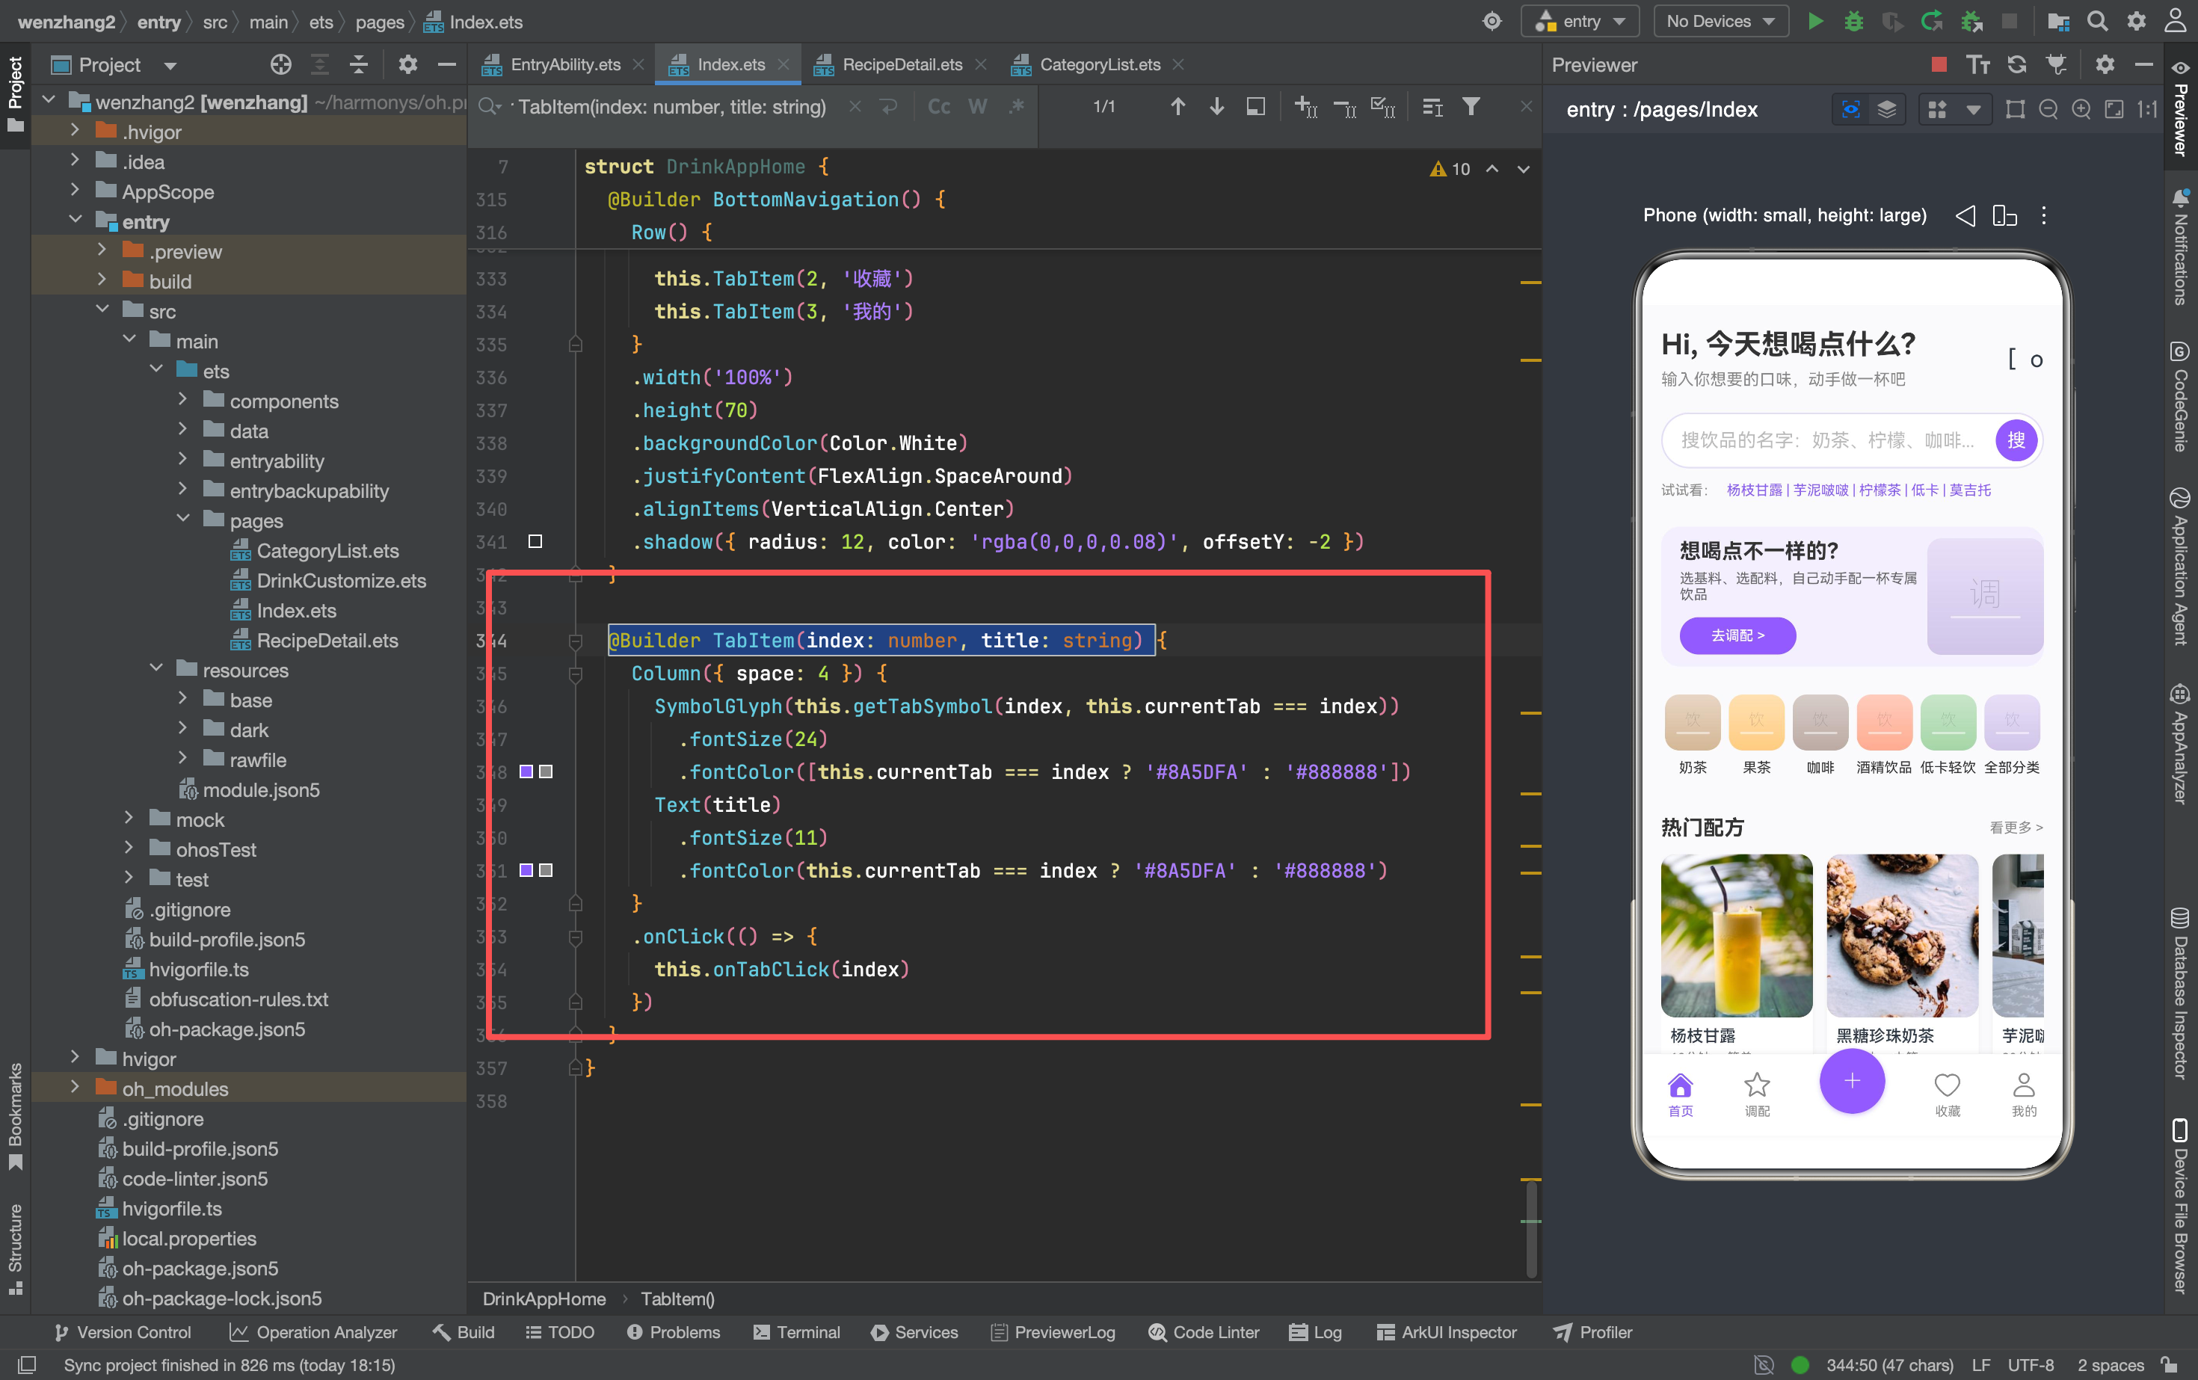Screen dimensions: 2198x1380
Task: Click the drink search input in preview
Action: (x=1827, y=441)
